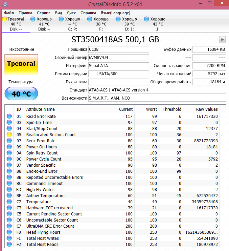Screen dimensions: 229x251
Task: Click status icon for Current Pending Sector Count
Action: point(9,214)
